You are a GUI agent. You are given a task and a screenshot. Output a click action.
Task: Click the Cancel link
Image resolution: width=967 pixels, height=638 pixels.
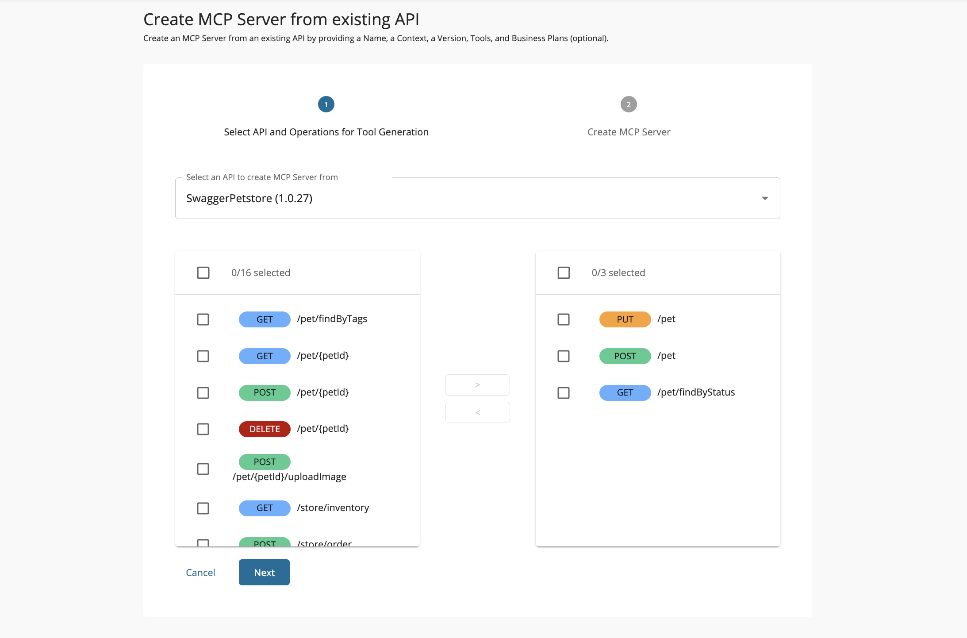(x=200, y=572)
